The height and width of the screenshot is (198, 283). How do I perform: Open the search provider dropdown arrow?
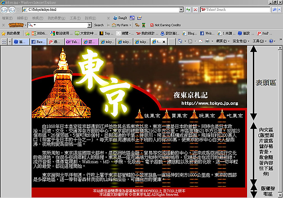pos(280,10)
